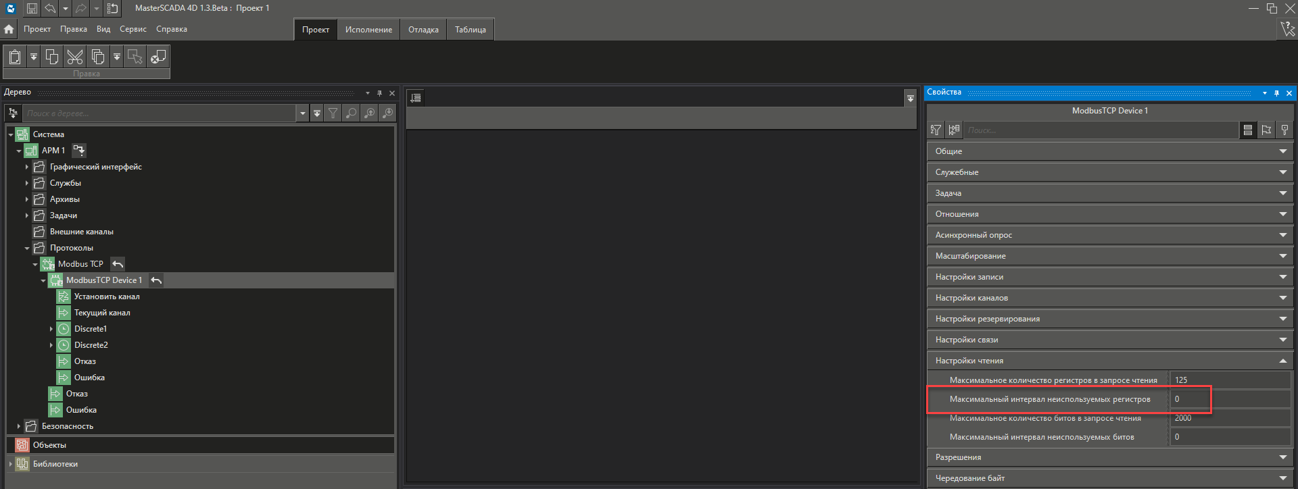Image resolution: width=1298 pixels, height=489 pixels.
Task: Open the Справка menu
Action: tap(172, 29)
